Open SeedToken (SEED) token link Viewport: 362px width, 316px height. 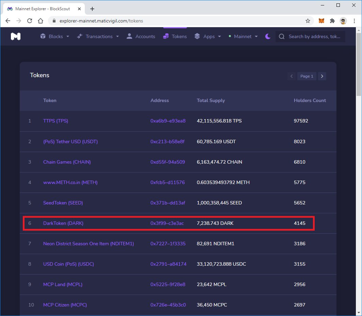pos(63,203)
